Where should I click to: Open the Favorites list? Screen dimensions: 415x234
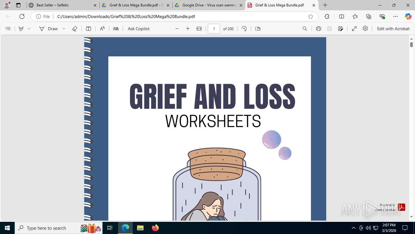(355, 16)
